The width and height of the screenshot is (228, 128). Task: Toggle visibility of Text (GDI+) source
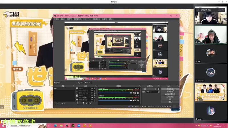click(92, 98)
